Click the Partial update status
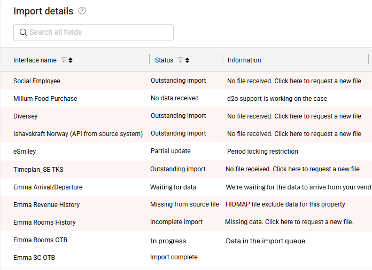This screenshot has width=372, height=270. click(170, 151)
